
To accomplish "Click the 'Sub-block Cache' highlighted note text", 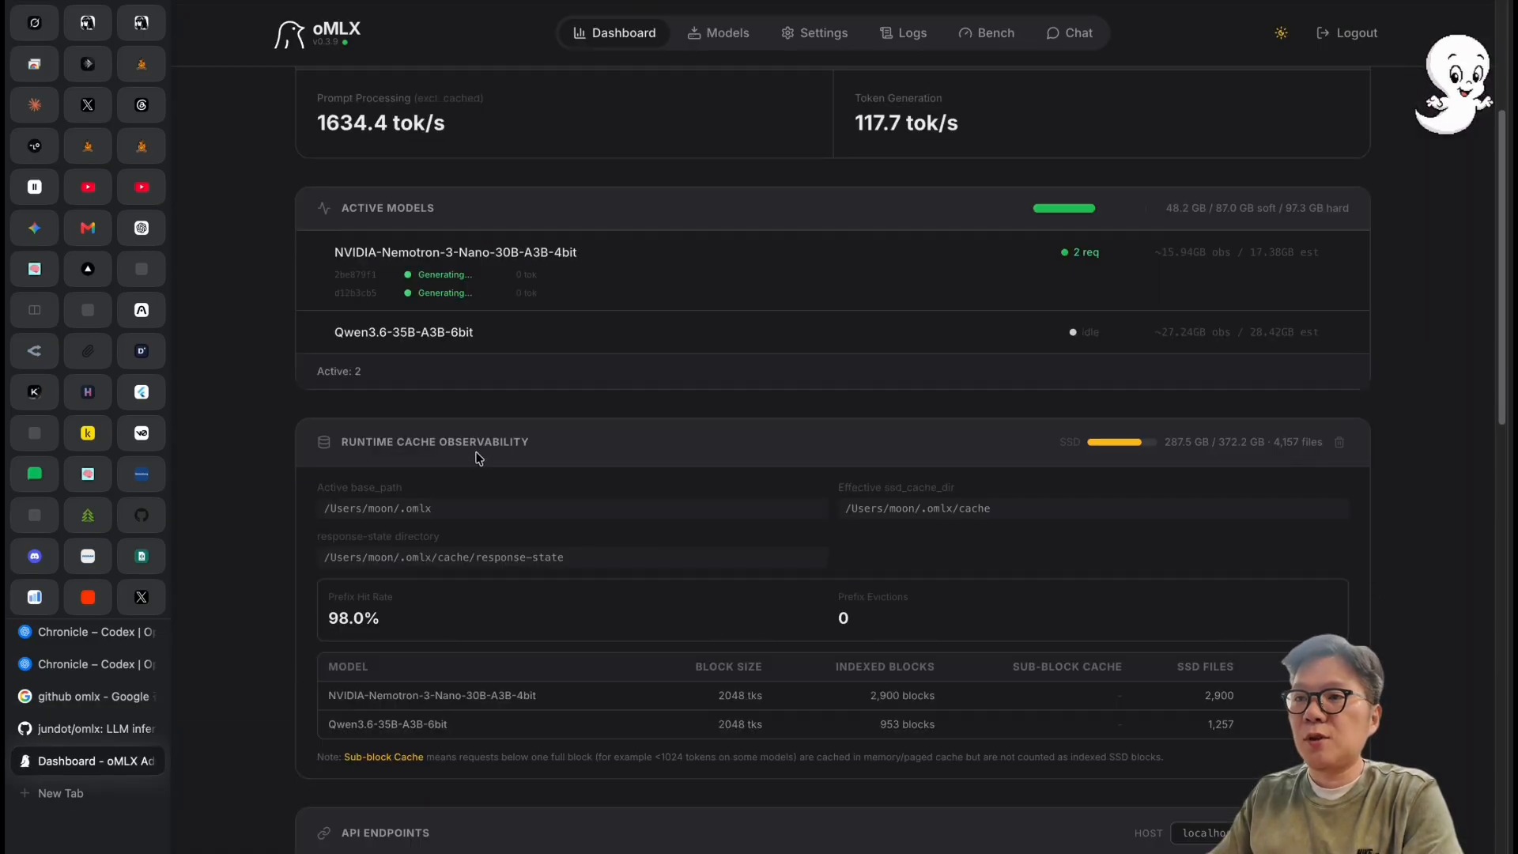I will tap(383, 758).
